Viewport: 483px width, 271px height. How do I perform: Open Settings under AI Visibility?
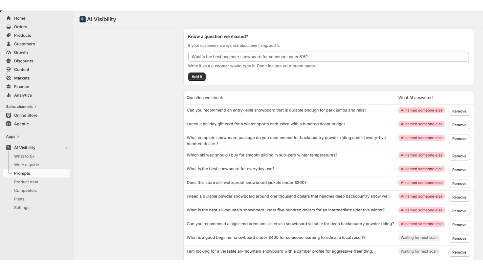[22, 208]
